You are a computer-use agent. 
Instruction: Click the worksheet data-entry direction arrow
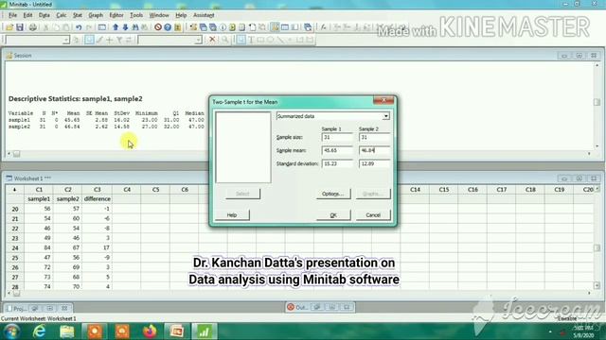15,190
